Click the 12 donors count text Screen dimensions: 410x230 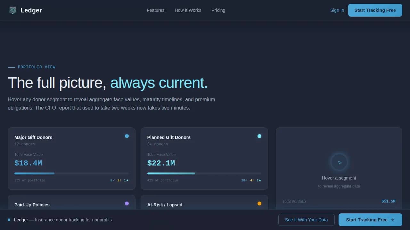coord(25,144)
